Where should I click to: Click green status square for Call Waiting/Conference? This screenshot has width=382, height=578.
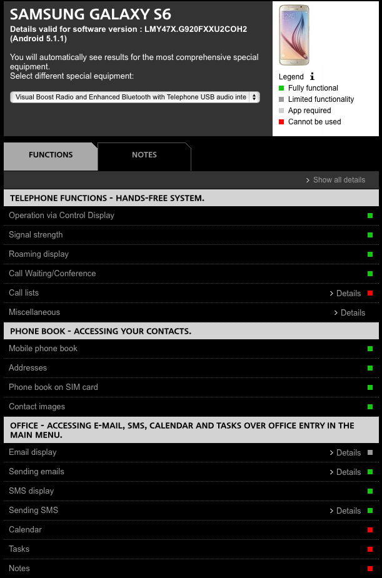(370, 274)
